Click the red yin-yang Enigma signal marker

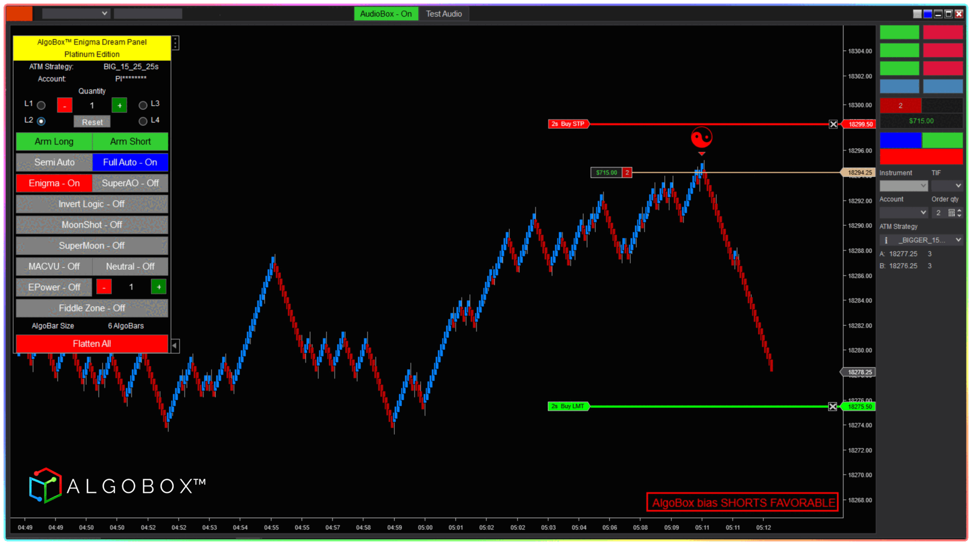[x=702, y=137]
